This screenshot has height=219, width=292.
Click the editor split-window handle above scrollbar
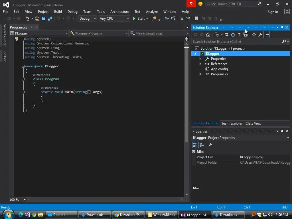186,39
